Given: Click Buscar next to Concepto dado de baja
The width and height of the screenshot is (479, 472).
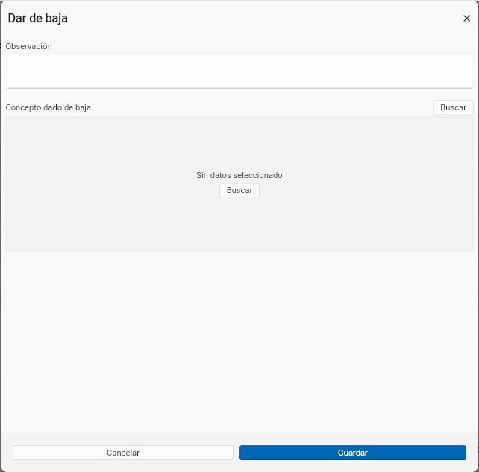Looking at the screenshot, I should (453, 107).
